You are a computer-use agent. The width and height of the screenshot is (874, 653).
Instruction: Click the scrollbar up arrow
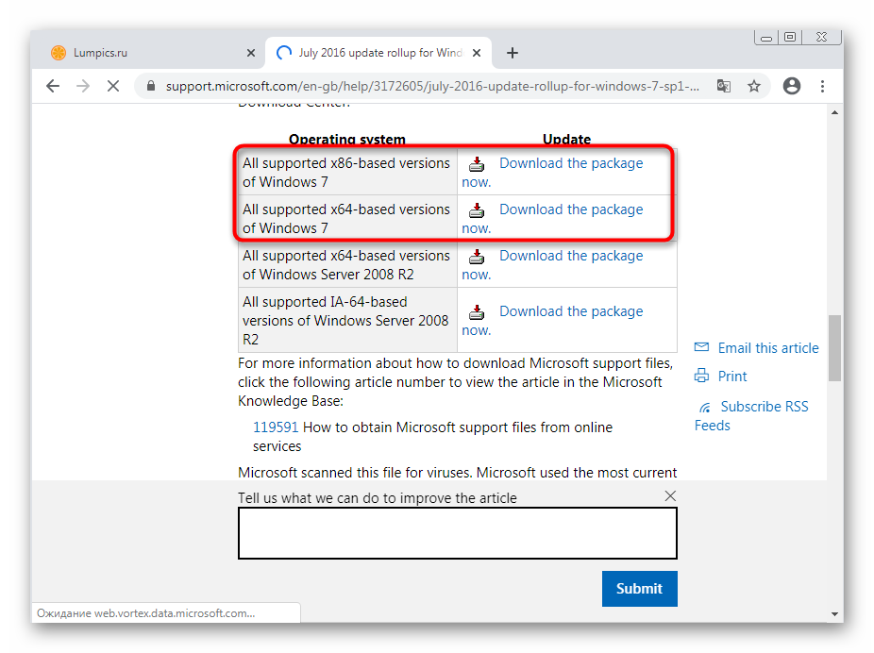[x=834, y=112]
